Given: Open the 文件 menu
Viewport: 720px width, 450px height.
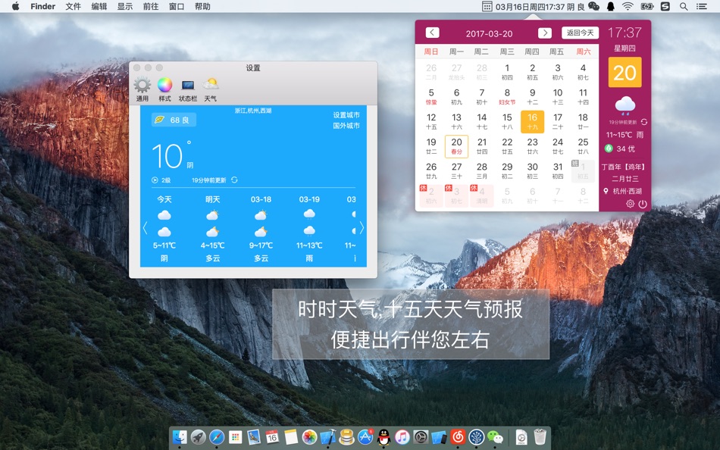Looking at the screenshot, I should coord(73,6).
